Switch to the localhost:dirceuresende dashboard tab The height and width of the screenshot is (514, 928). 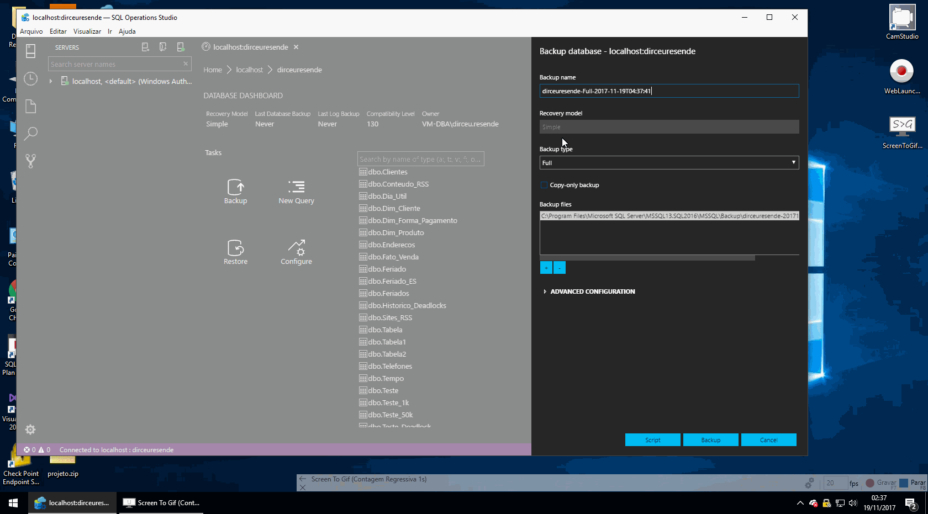(251, 47)
